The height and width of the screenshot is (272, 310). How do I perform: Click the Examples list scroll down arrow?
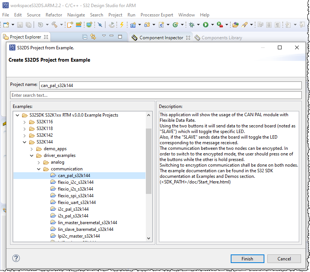149,238
